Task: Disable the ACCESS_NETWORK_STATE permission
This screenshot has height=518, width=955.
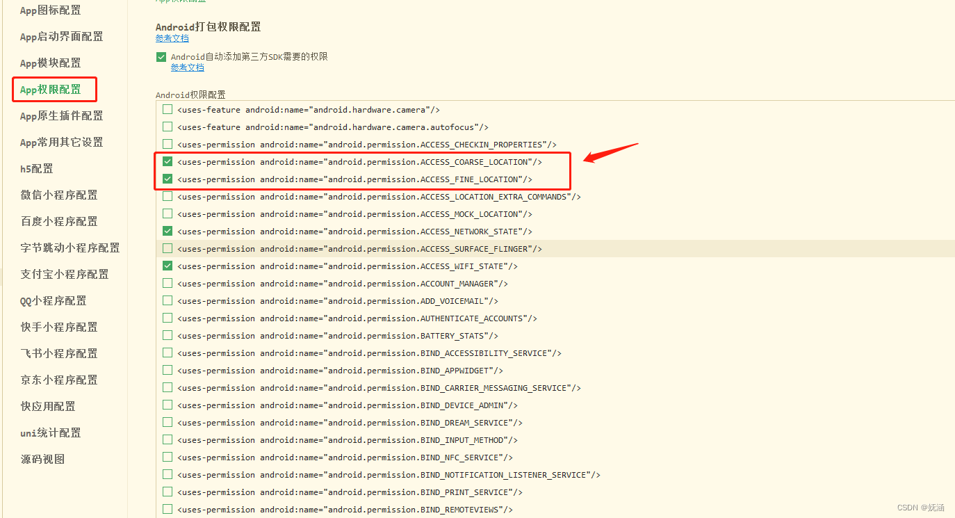Action: coord(167,231)
